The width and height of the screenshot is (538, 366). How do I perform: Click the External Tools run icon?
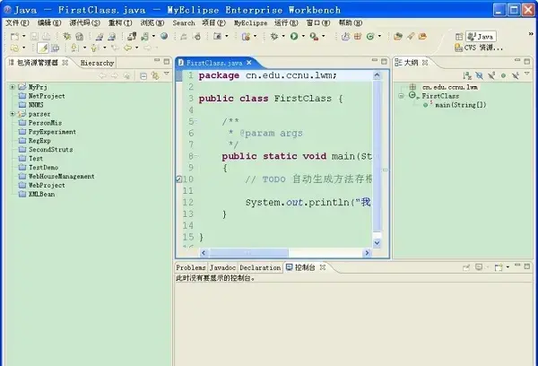(314, 36)
